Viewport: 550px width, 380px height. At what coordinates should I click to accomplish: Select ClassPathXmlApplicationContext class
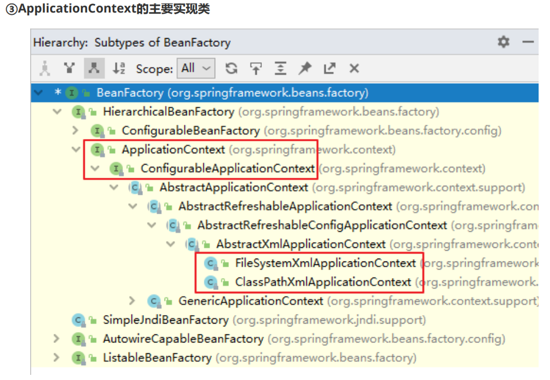pyautogui.click(x=285, y=282)
